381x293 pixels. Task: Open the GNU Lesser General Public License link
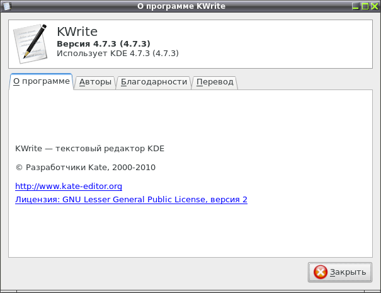pyautogui.click(x=131, y=199)
